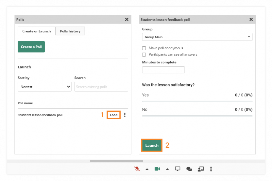The width and height of the screenshot is (272, 181).
Task: Close the Polls panel
Action: (x=127, y=19)
